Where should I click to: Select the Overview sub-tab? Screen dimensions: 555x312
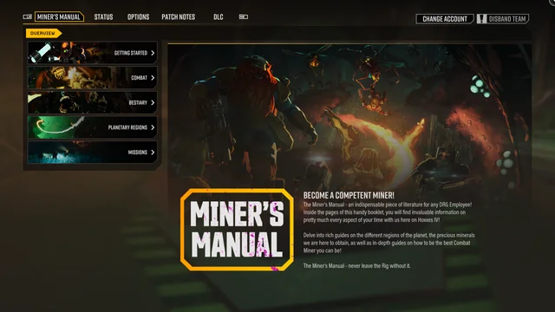pyautogui.click(x=43, y=33)
